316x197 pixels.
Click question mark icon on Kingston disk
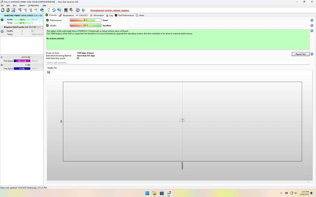coord(2,31)
